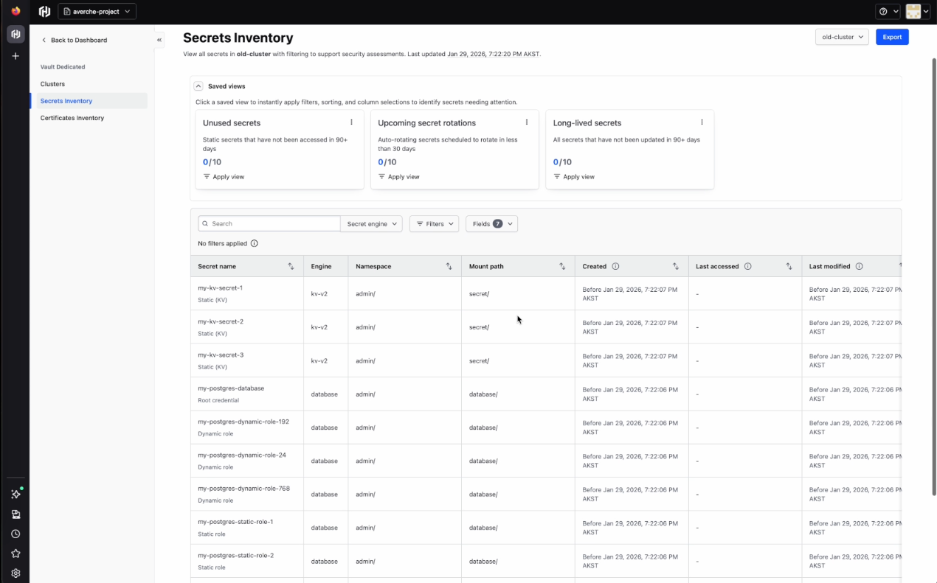Screen dimensions: 937x583
Task: Open Certificates Inventory in sidebar
Action: tap(72, 118)
